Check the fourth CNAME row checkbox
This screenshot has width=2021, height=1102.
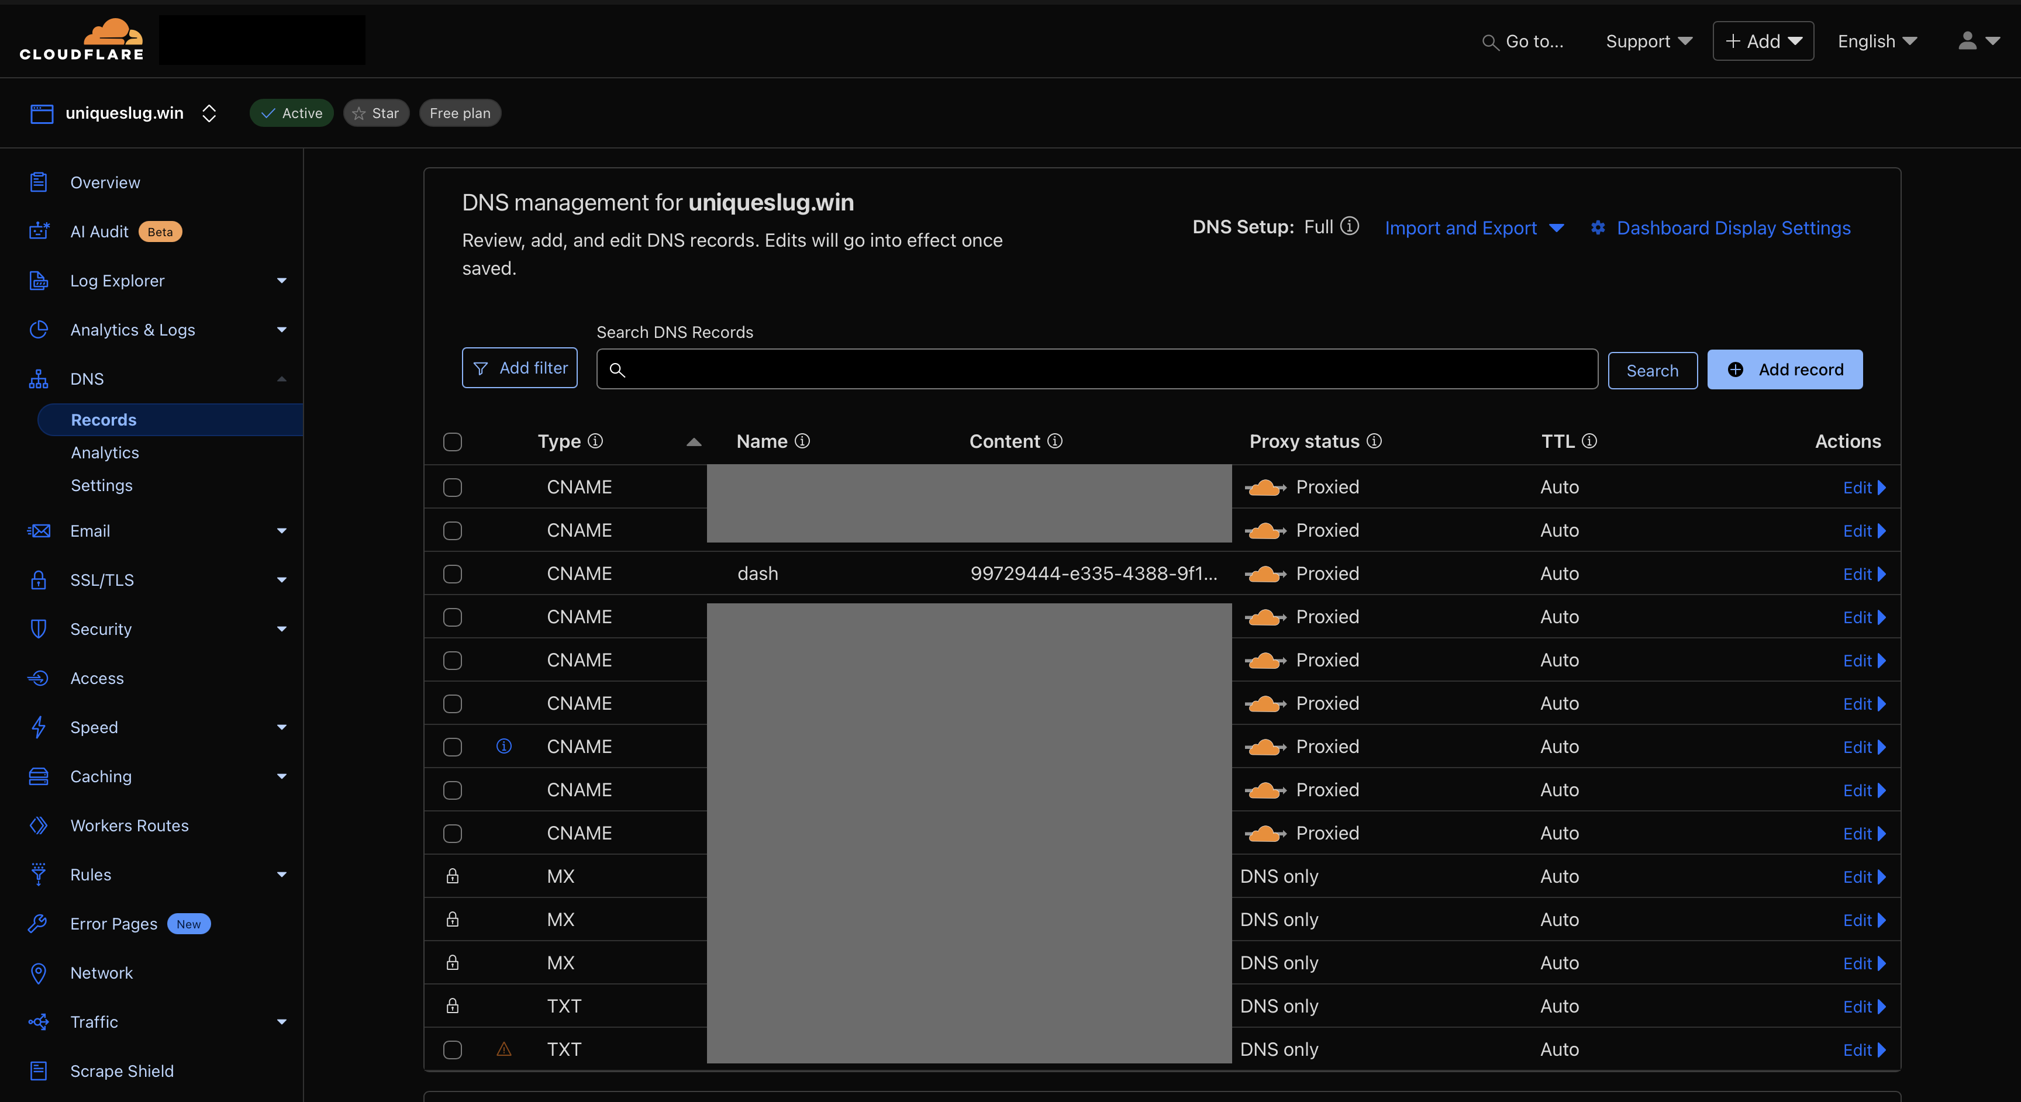pyautogui.click(x=453, y=617)
